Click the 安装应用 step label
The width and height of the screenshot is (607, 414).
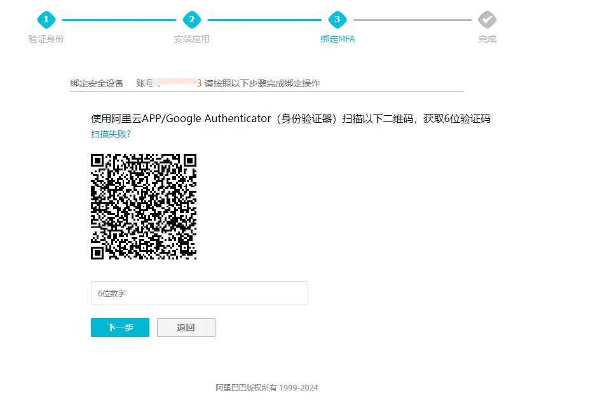[x=191, y=39]
